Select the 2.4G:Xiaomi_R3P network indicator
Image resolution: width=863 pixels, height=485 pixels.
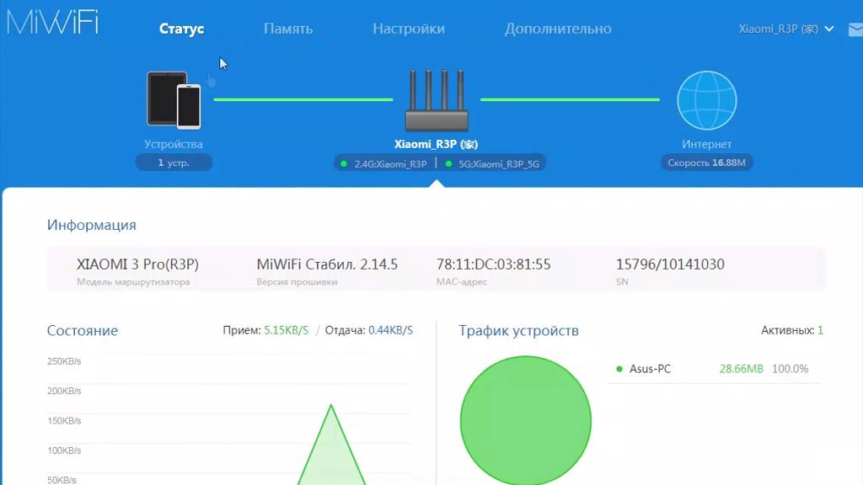click(384, 164)
